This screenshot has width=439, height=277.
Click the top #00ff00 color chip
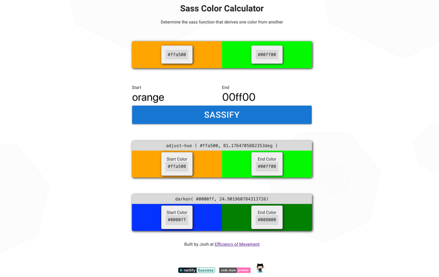[x=267, y=55]
